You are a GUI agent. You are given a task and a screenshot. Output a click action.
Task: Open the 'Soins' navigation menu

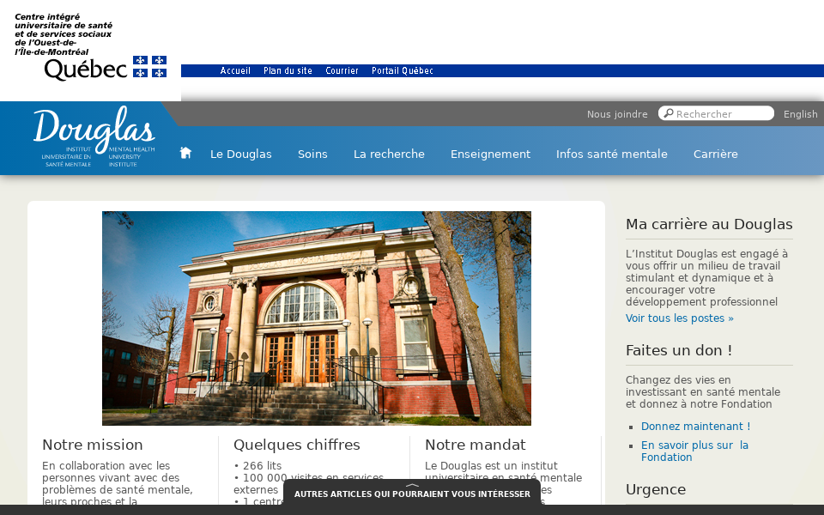312,154
